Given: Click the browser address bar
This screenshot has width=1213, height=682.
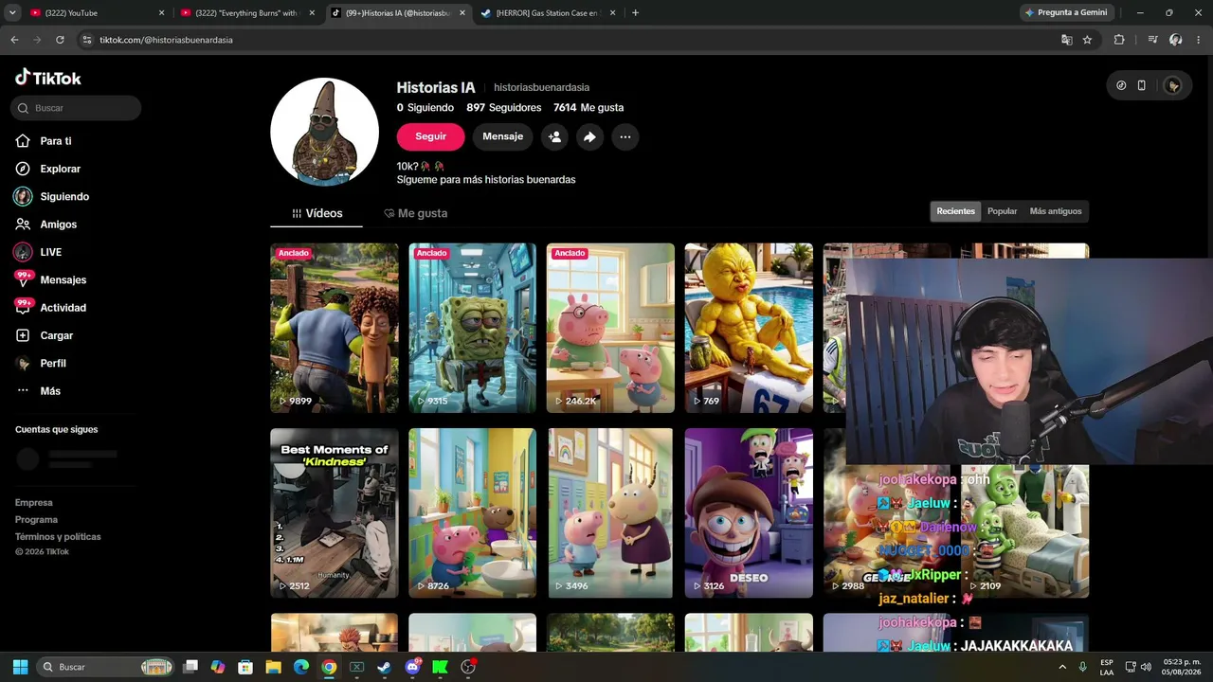Looking at the screenshot, I should point(569,40).
